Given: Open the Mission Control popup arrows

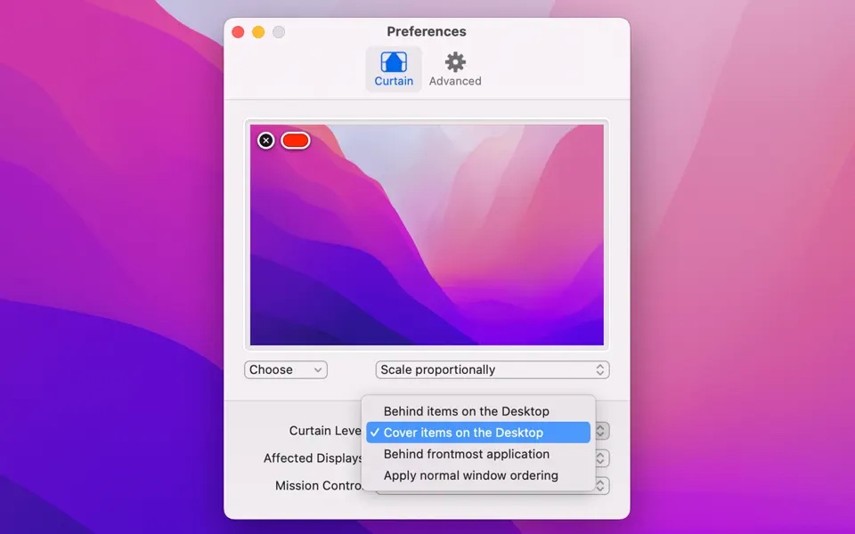Looking at the screenshot, I should pyautogui.click(x=602, y=486).
